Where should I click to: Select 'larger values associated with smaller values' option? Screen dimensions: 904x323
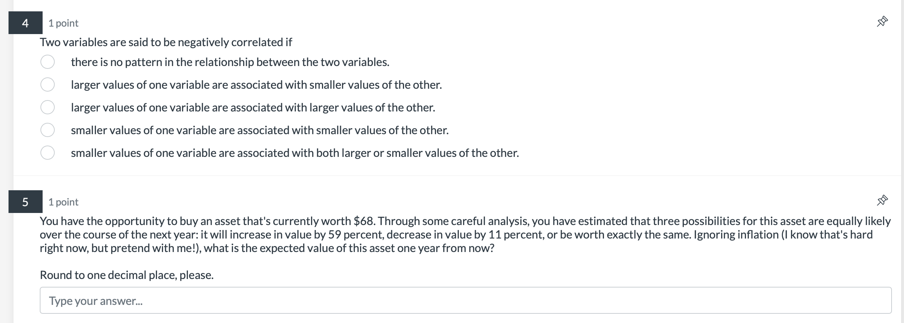click(48, 84)
